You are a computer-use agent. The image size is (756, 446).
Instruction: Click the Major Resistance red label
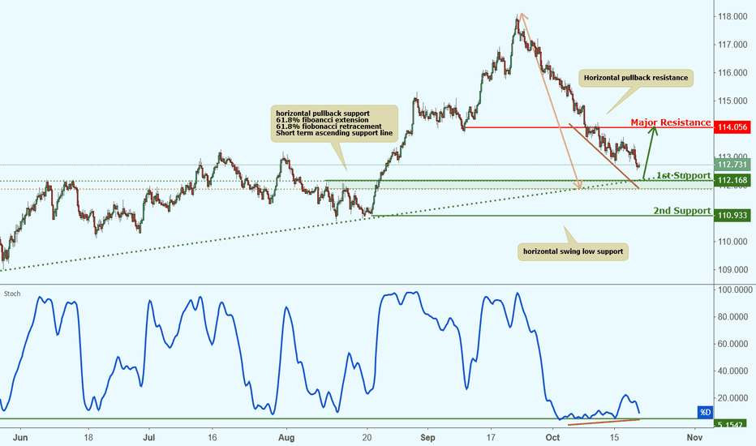click(671, 122)
